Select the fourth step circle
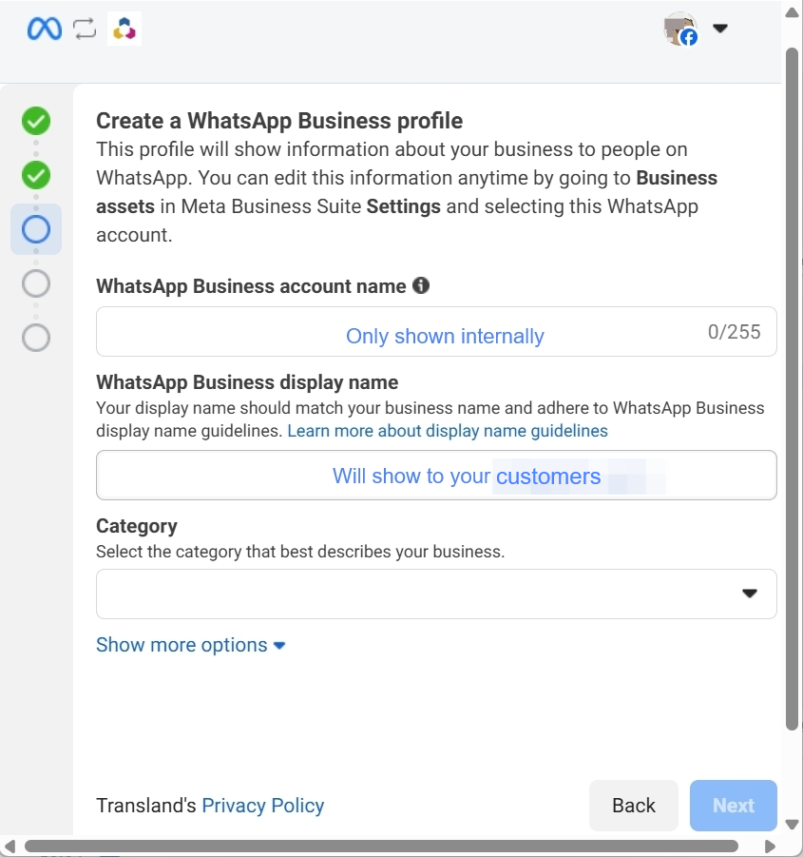This screenshot has width=803, height=857. [36, 283]
